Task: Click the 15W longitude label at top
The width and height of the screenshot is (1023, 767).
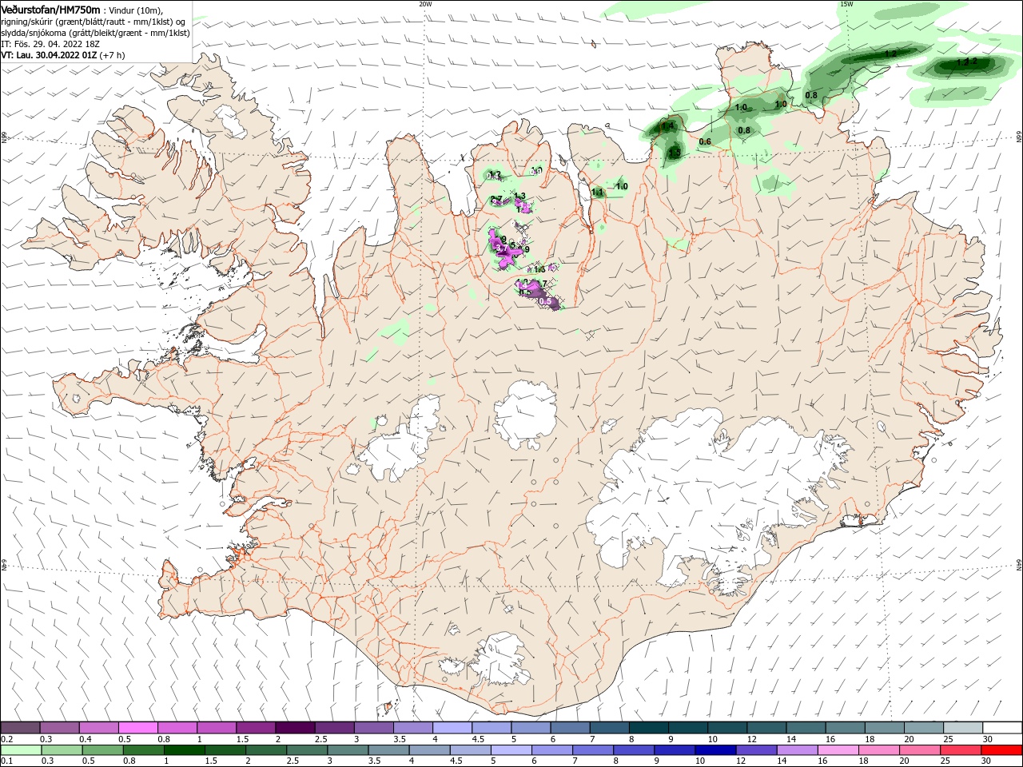Action: point(846,3)
